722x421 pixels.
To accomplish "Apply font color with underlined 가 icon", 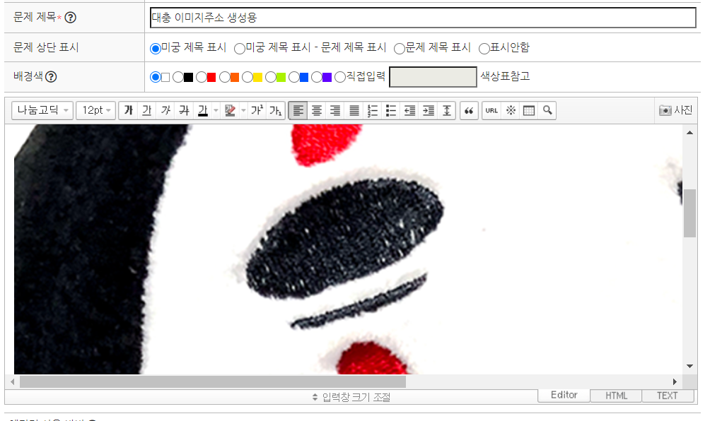I will pos(203,110).
